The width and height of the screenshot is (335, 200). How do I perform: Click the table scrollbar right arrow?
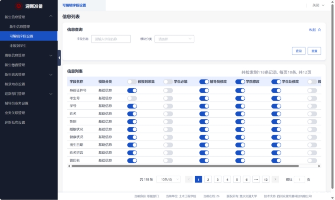(319, 166)
